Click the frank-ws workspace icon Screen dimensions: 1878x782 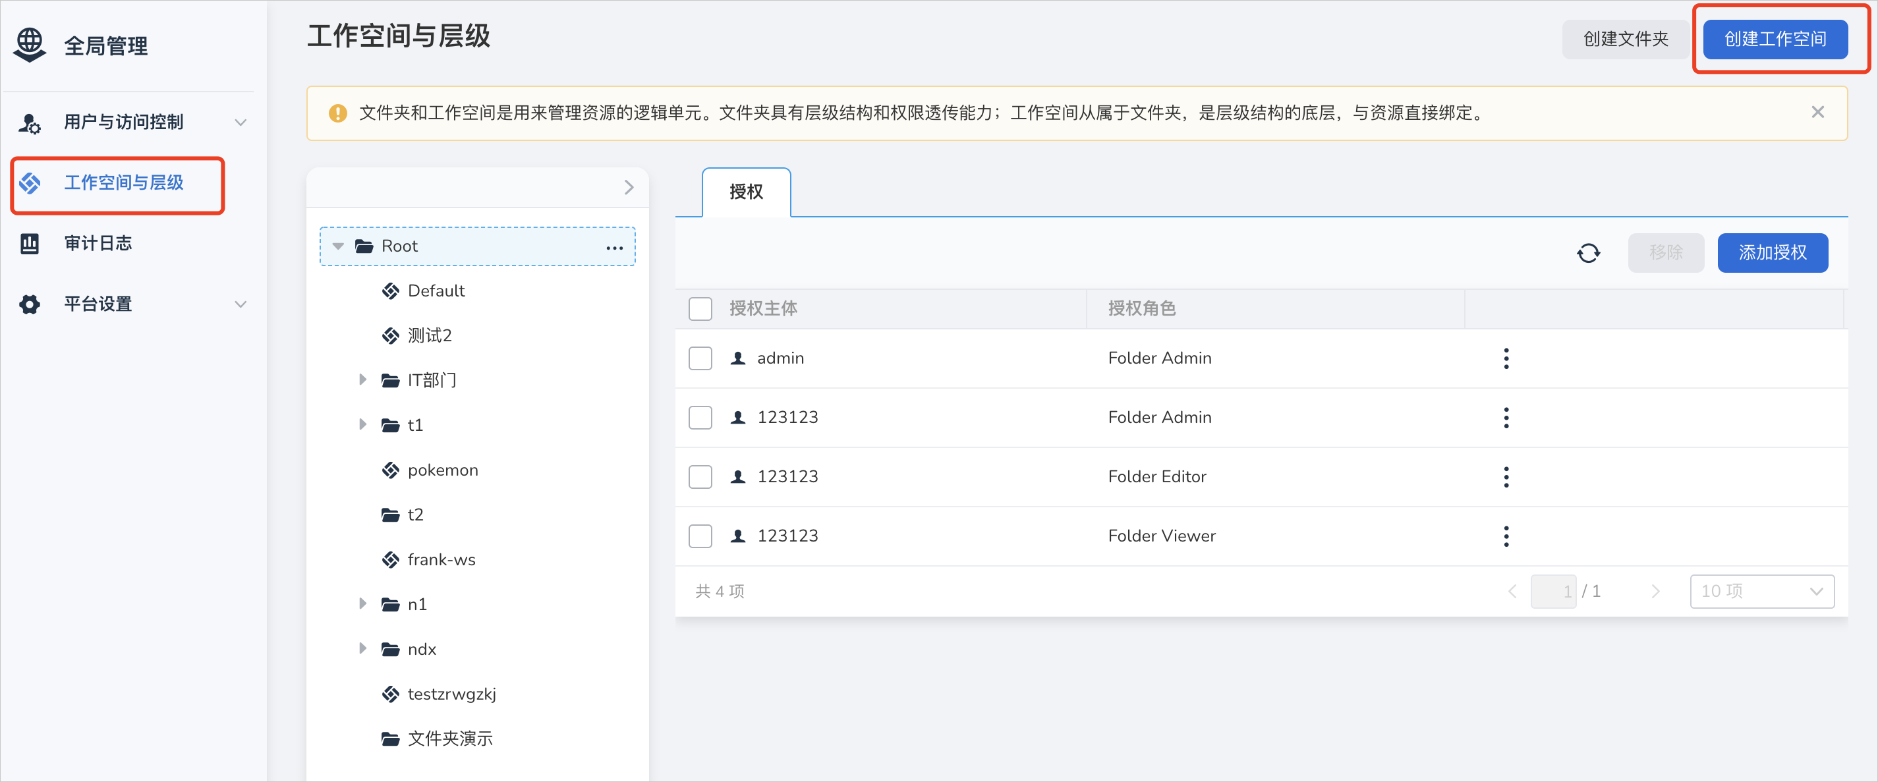pos(391,560)
